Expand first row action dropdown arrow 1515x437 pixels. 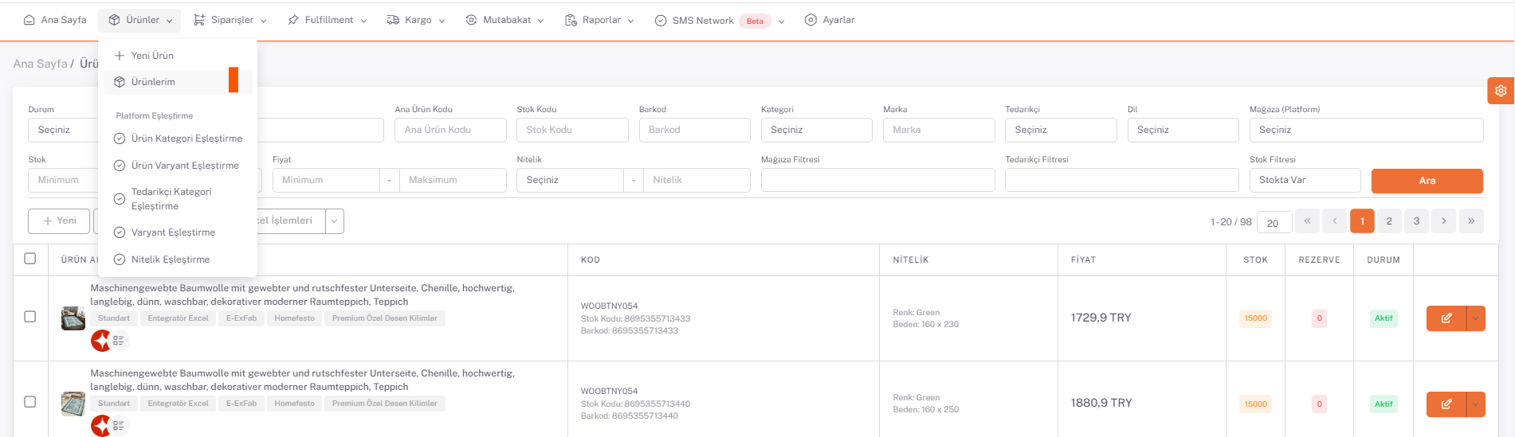point(1476,318)
